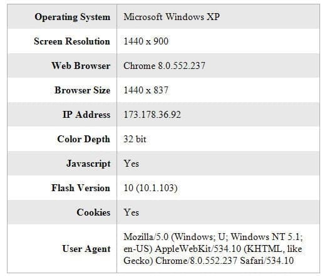Viewport: 327px width, 277px height.
Task: Select the 32 bit value
Action: pos(135,139)
